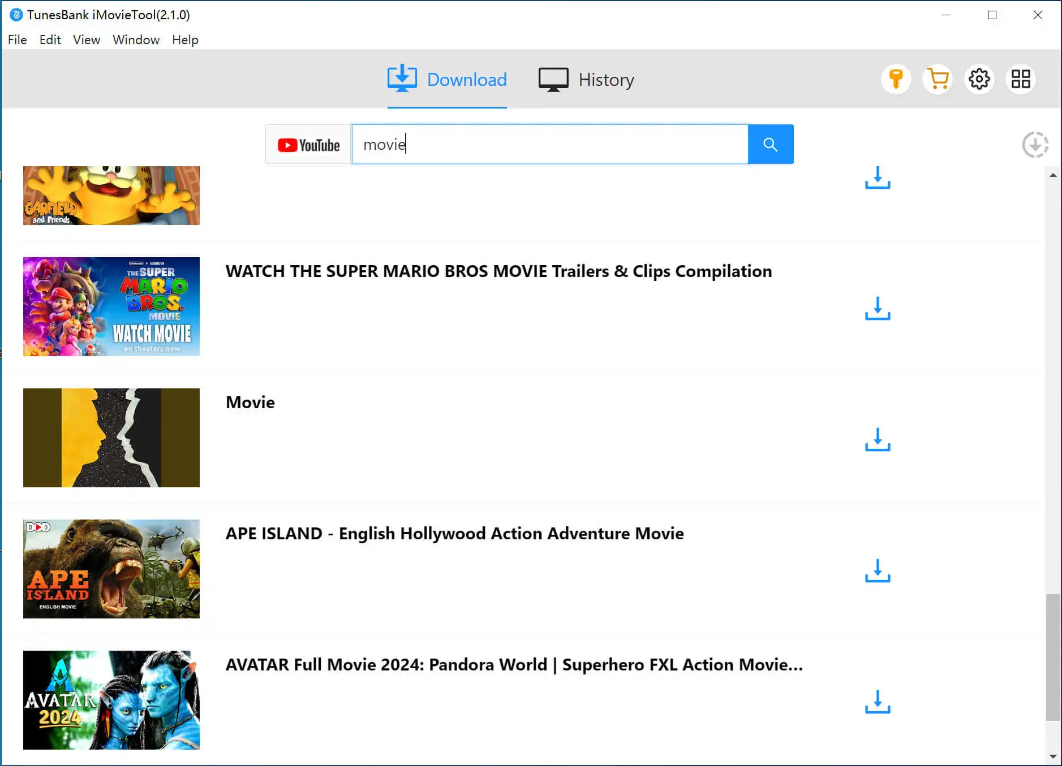Screen dimensions: 1062x766
Task: Select the APE ISLAND English Hollywood title
Action: tap(454, 534)
